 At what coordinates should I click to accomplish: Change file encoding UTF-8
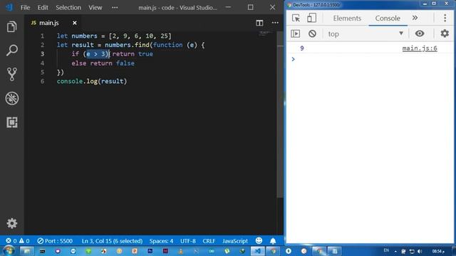click(x=188, y=241)
